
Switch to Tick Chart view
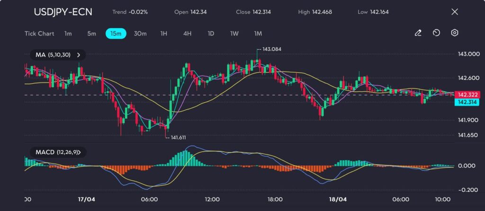[x=39, y=34]
